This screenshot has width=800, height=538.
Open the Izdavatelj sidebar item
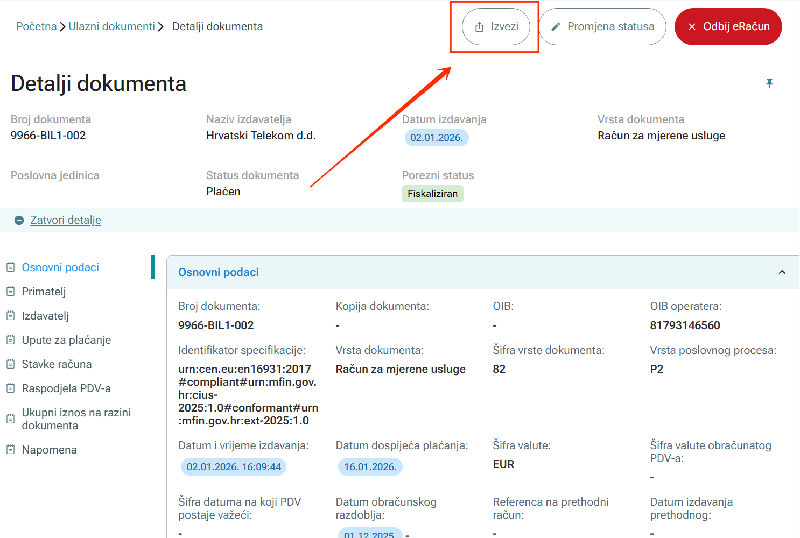coord(45,316)
